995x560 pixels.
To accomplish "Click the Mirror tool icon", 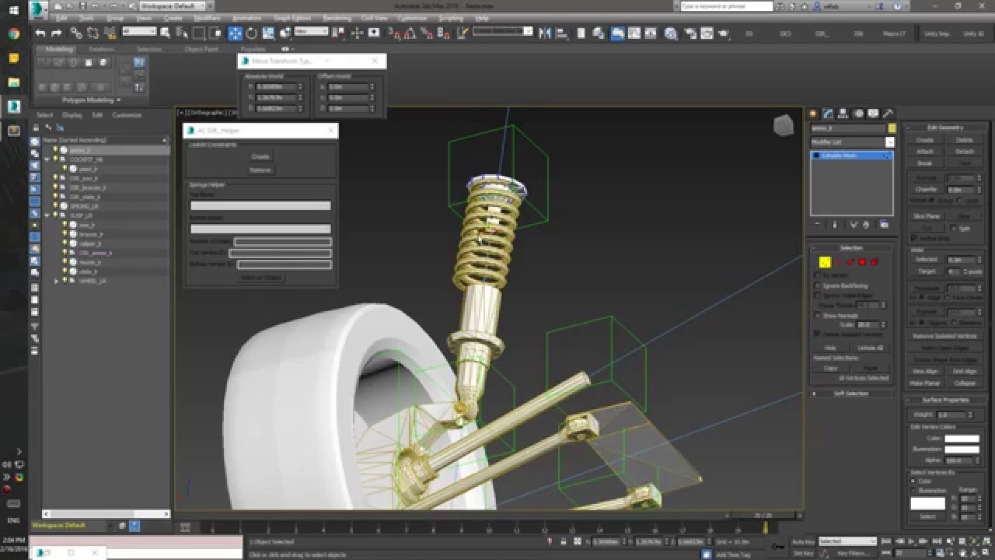I will (544, 33).
